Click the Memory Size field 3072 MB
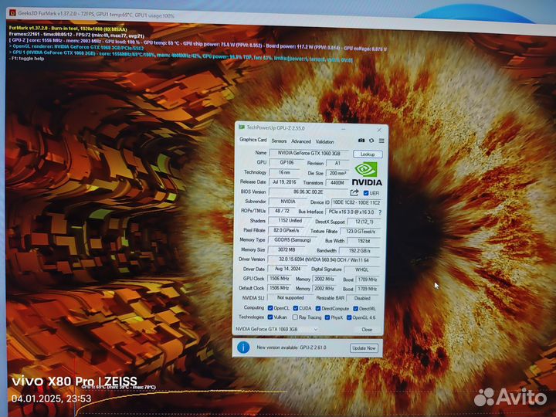Image resolution: width=556 pixels, height=417 pixels. (286, 249)
